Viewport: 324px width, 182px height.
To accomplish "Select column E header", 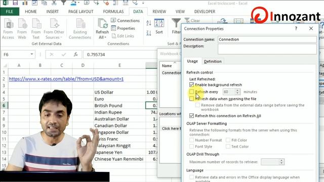I will click(x=119, y=65).
